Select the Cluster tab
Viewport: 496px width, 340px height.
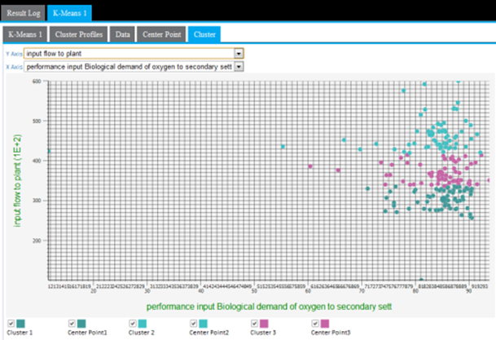tap(204, 34)
